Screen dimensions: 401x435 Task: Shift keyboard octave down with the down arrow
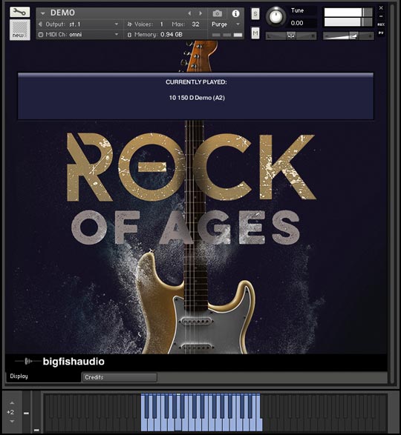click(12, 422)
